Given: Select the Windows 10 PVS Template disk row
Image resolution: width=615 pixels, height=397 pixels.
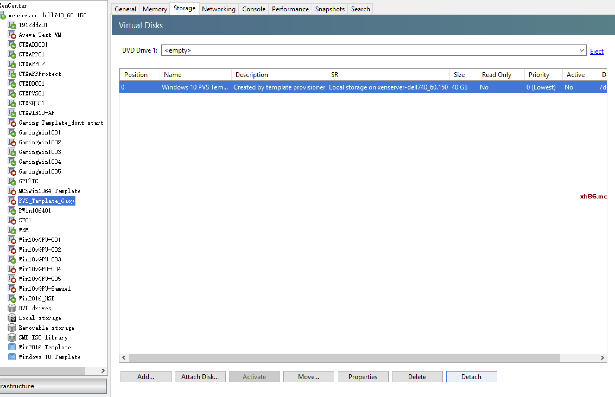Looking at the screenshot, I should [x=271, y=87].
